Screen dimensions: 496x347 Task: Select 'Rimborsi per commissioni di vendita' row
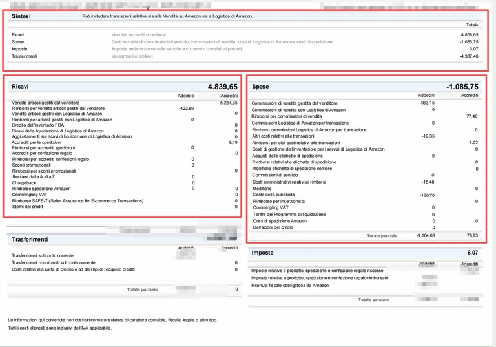pos(366,116)
